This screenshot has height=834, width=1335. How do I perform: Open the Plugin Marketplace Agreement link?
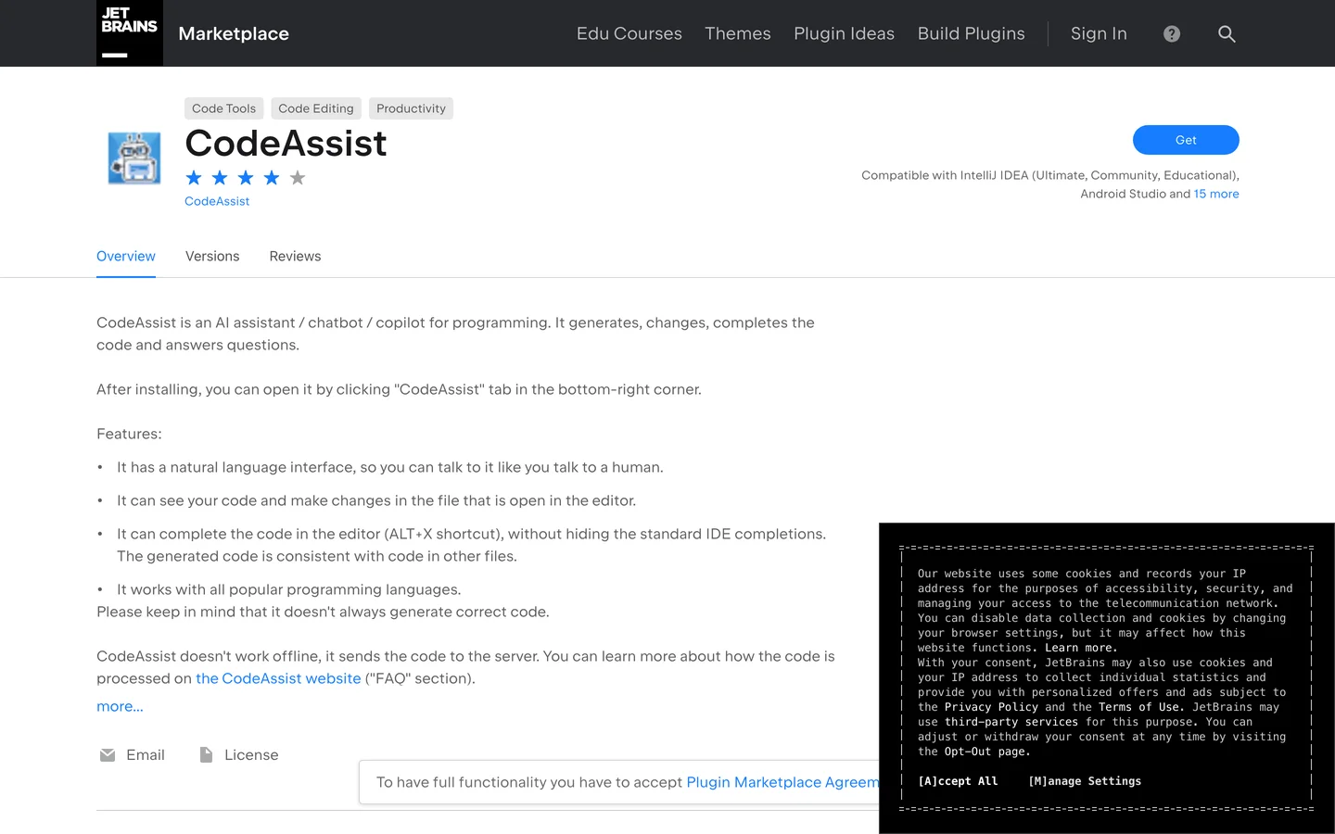(782, 782)
